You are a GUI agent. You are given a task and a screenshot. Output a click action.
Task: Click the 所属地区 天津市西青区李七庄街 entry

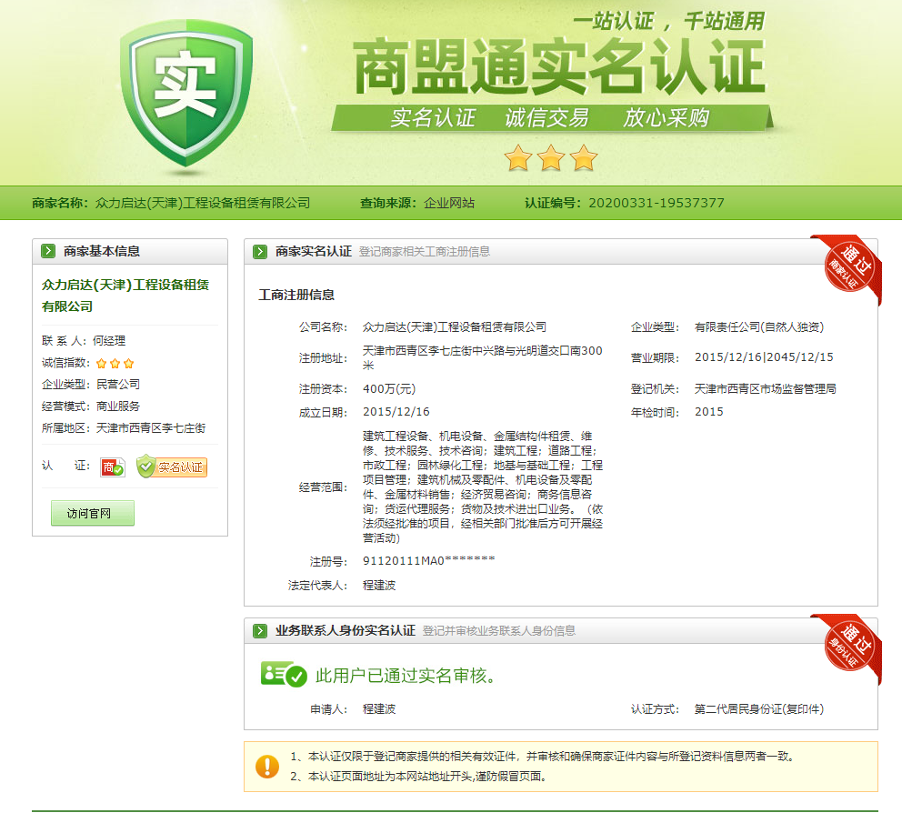[x=124, y=428]
